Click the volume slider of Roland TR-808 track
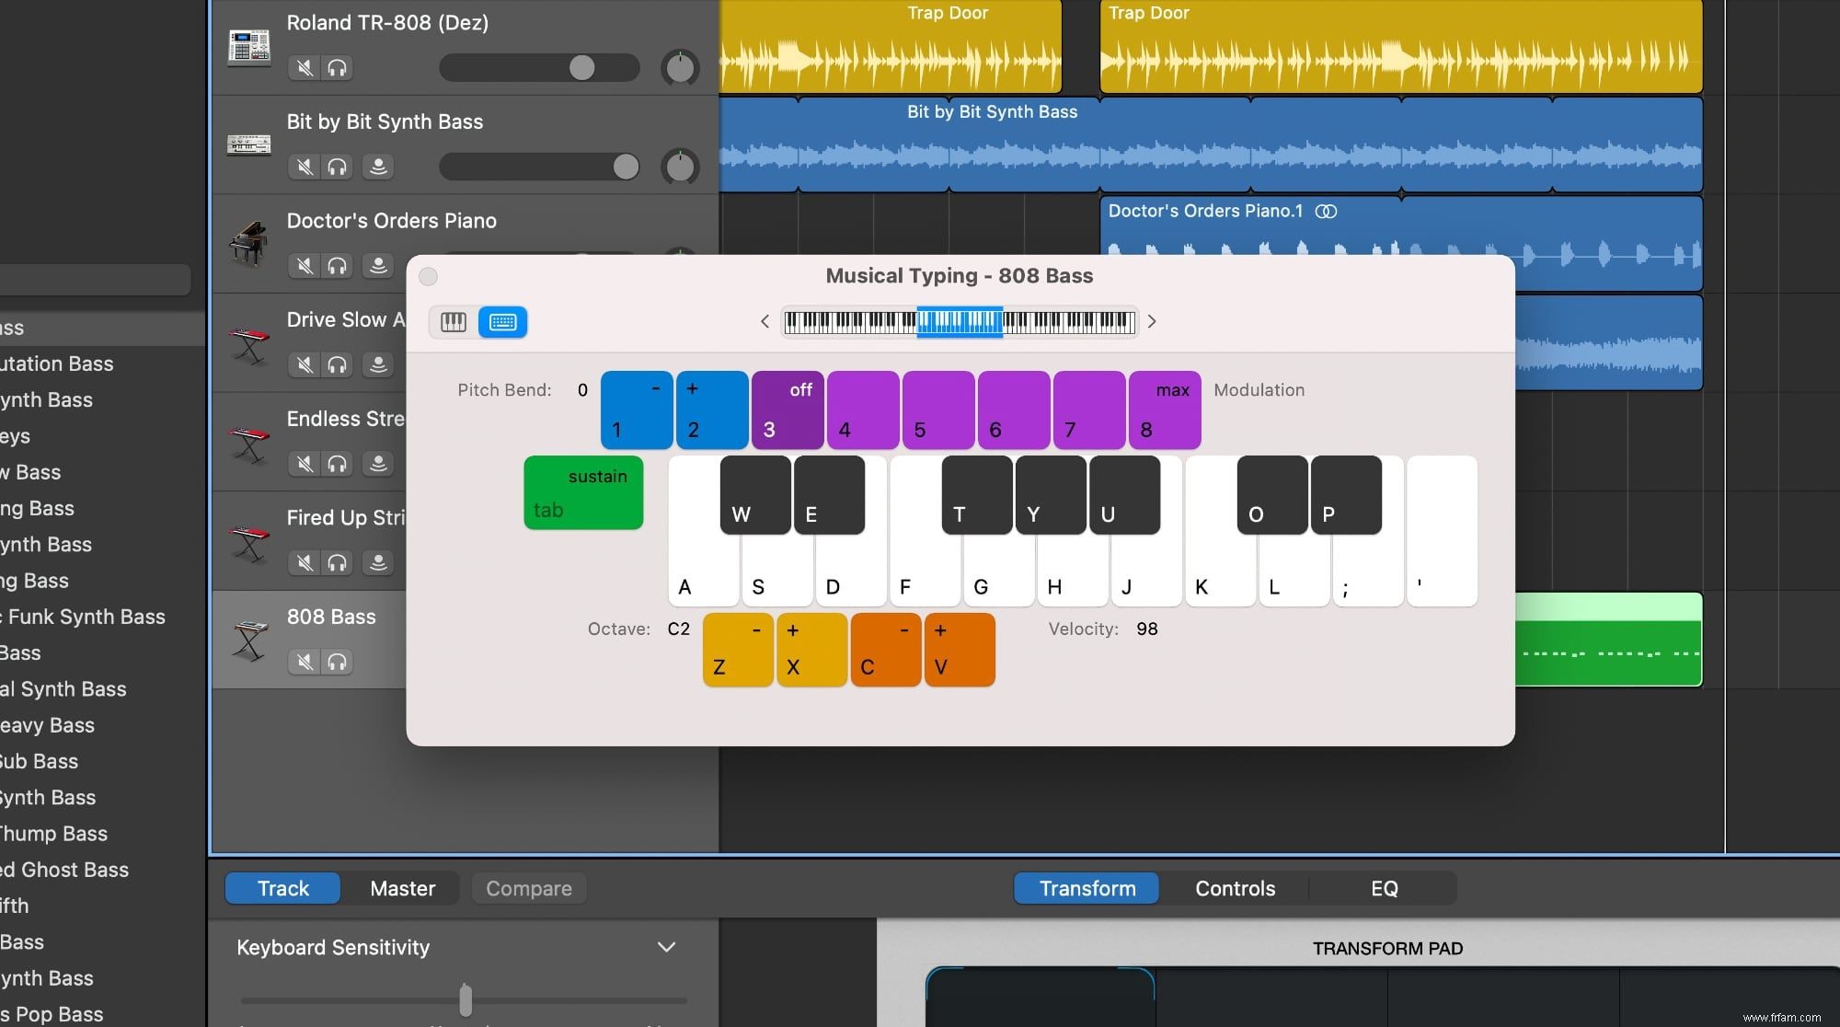Screen dimensions: 1840x1027 539,67
